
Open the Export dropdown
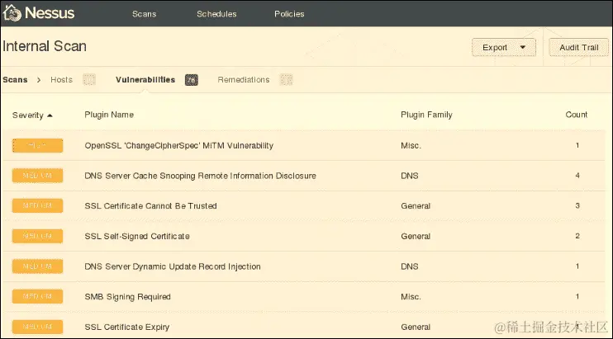[503, 47]
